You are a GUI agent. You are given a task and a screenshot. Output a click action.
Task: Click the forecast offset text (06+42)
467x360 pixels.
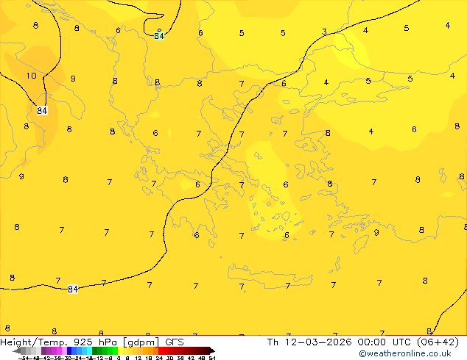point(438,342)
